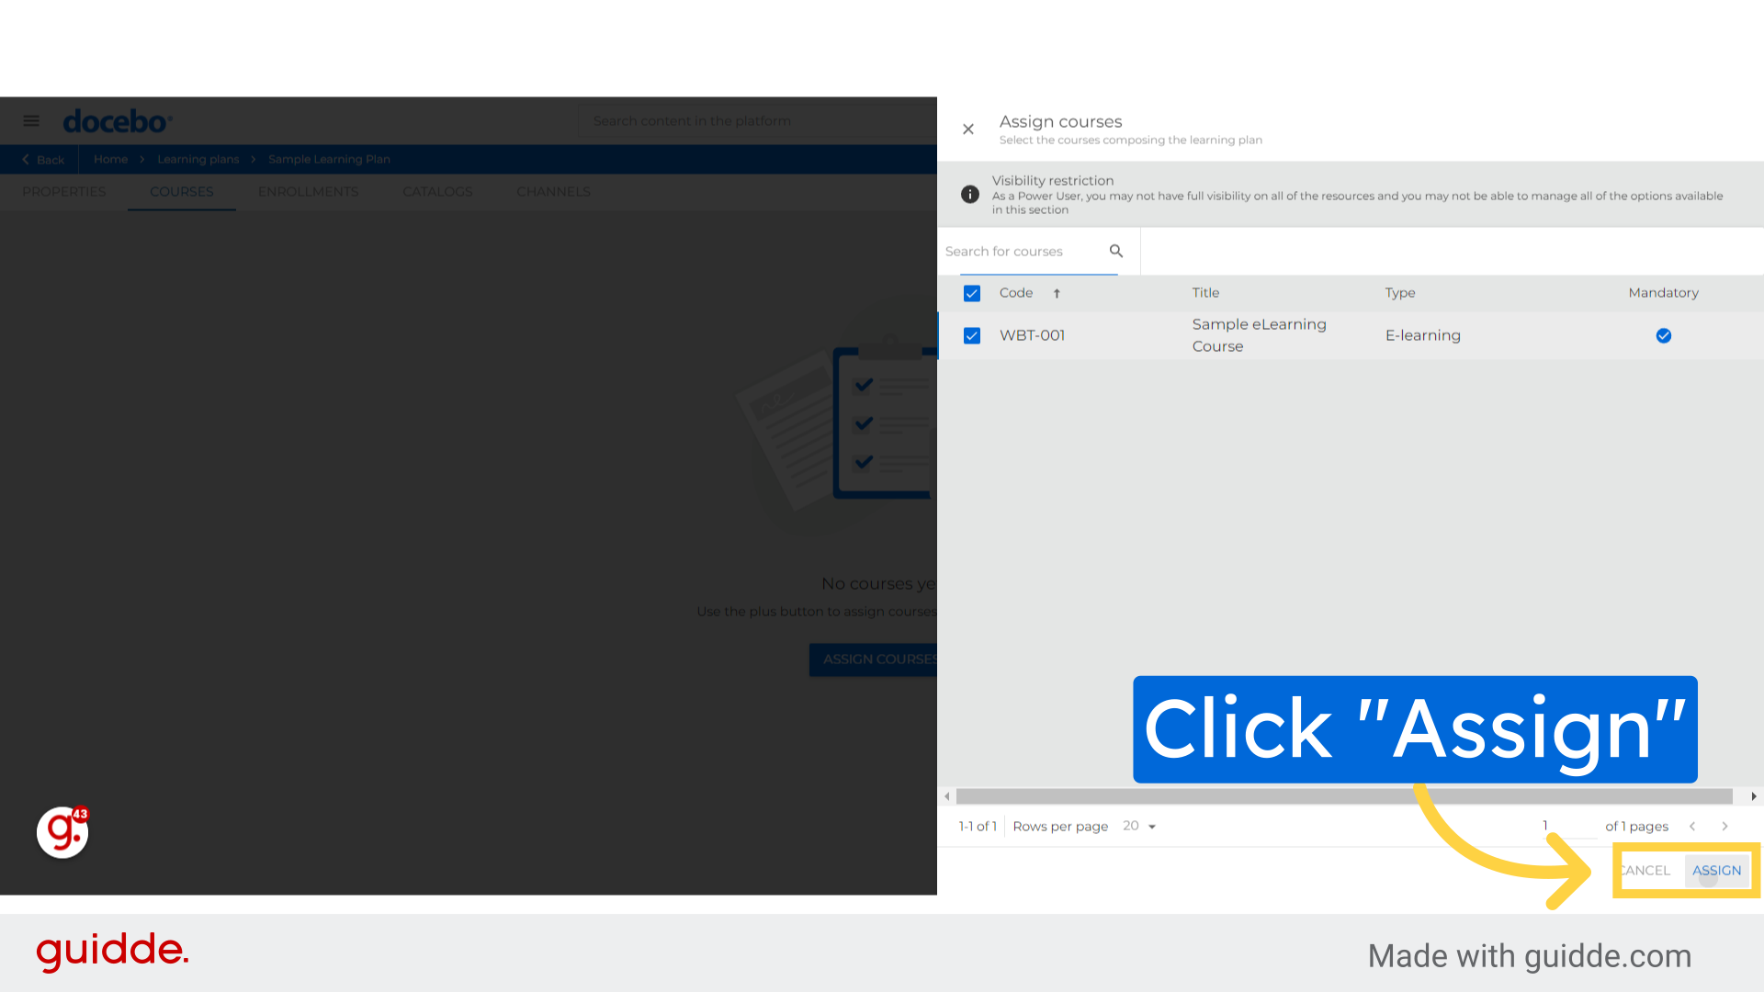
Task: Open the PROPERTIES tab
Action: [63, 191]
